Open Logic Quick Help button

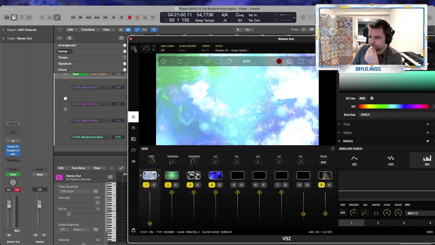pos(21,17)
